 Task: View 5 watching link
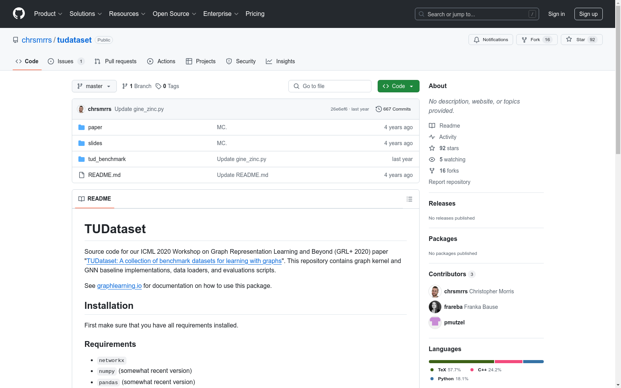click(x=447, y=159)
